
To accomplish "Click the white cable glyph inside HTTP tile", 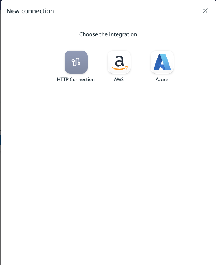I will pos(76,62).
